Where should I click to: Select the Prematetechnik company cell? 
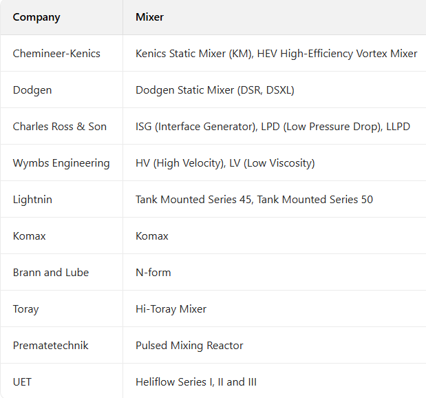[50, 346]
